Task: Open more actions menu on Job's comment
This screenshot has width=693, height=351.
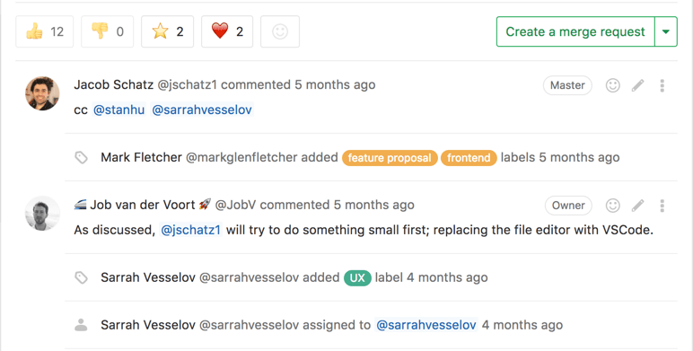Action: point(662,206)
